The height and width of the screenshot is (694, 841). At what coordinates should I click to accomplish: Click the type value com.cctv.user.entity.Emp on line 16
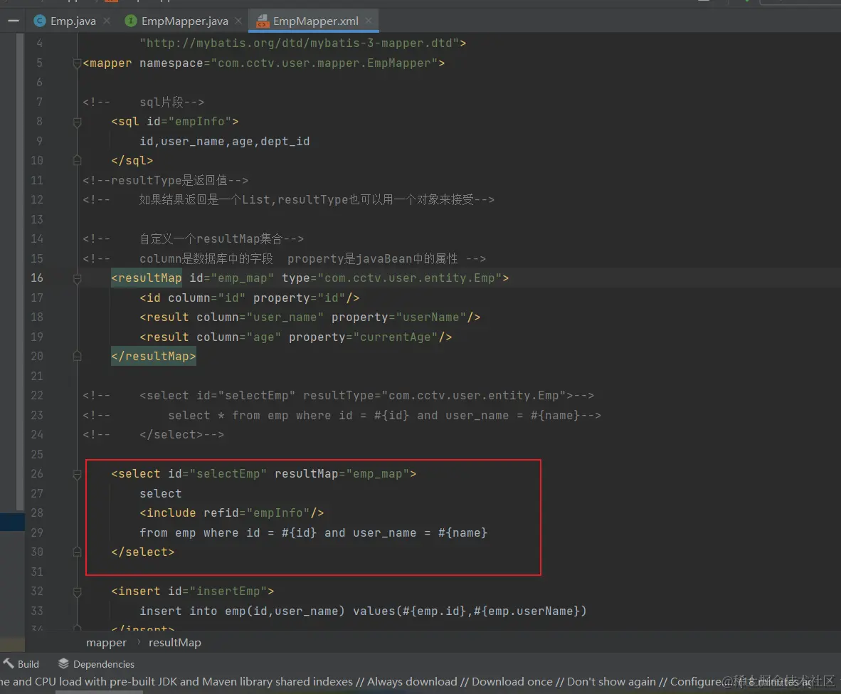pyautogui.click(x=410, y=278)
